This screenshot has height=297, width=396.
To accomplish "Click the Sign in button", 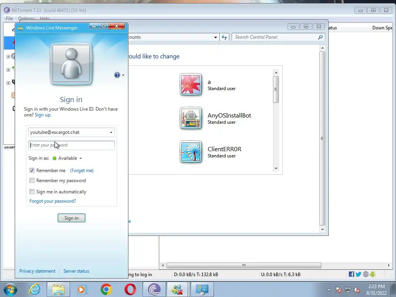I will (72, 218).
